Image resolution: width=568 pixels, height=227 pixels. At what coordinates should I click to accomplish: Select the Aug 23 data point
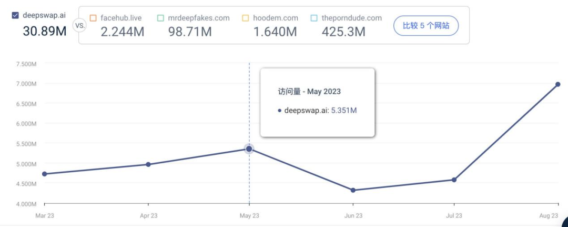pos(557,84)
